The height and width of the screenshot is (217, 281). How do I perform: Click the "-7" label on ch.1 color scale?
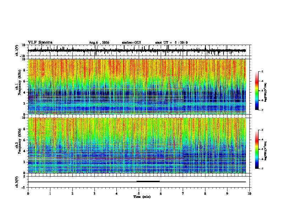[x=262, y=110]
